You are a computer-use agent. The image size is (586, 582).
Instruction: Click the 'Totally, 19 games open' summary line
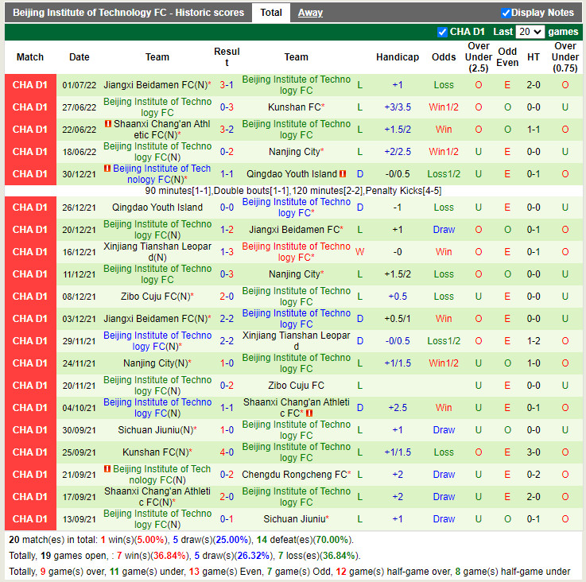point(184,556)
